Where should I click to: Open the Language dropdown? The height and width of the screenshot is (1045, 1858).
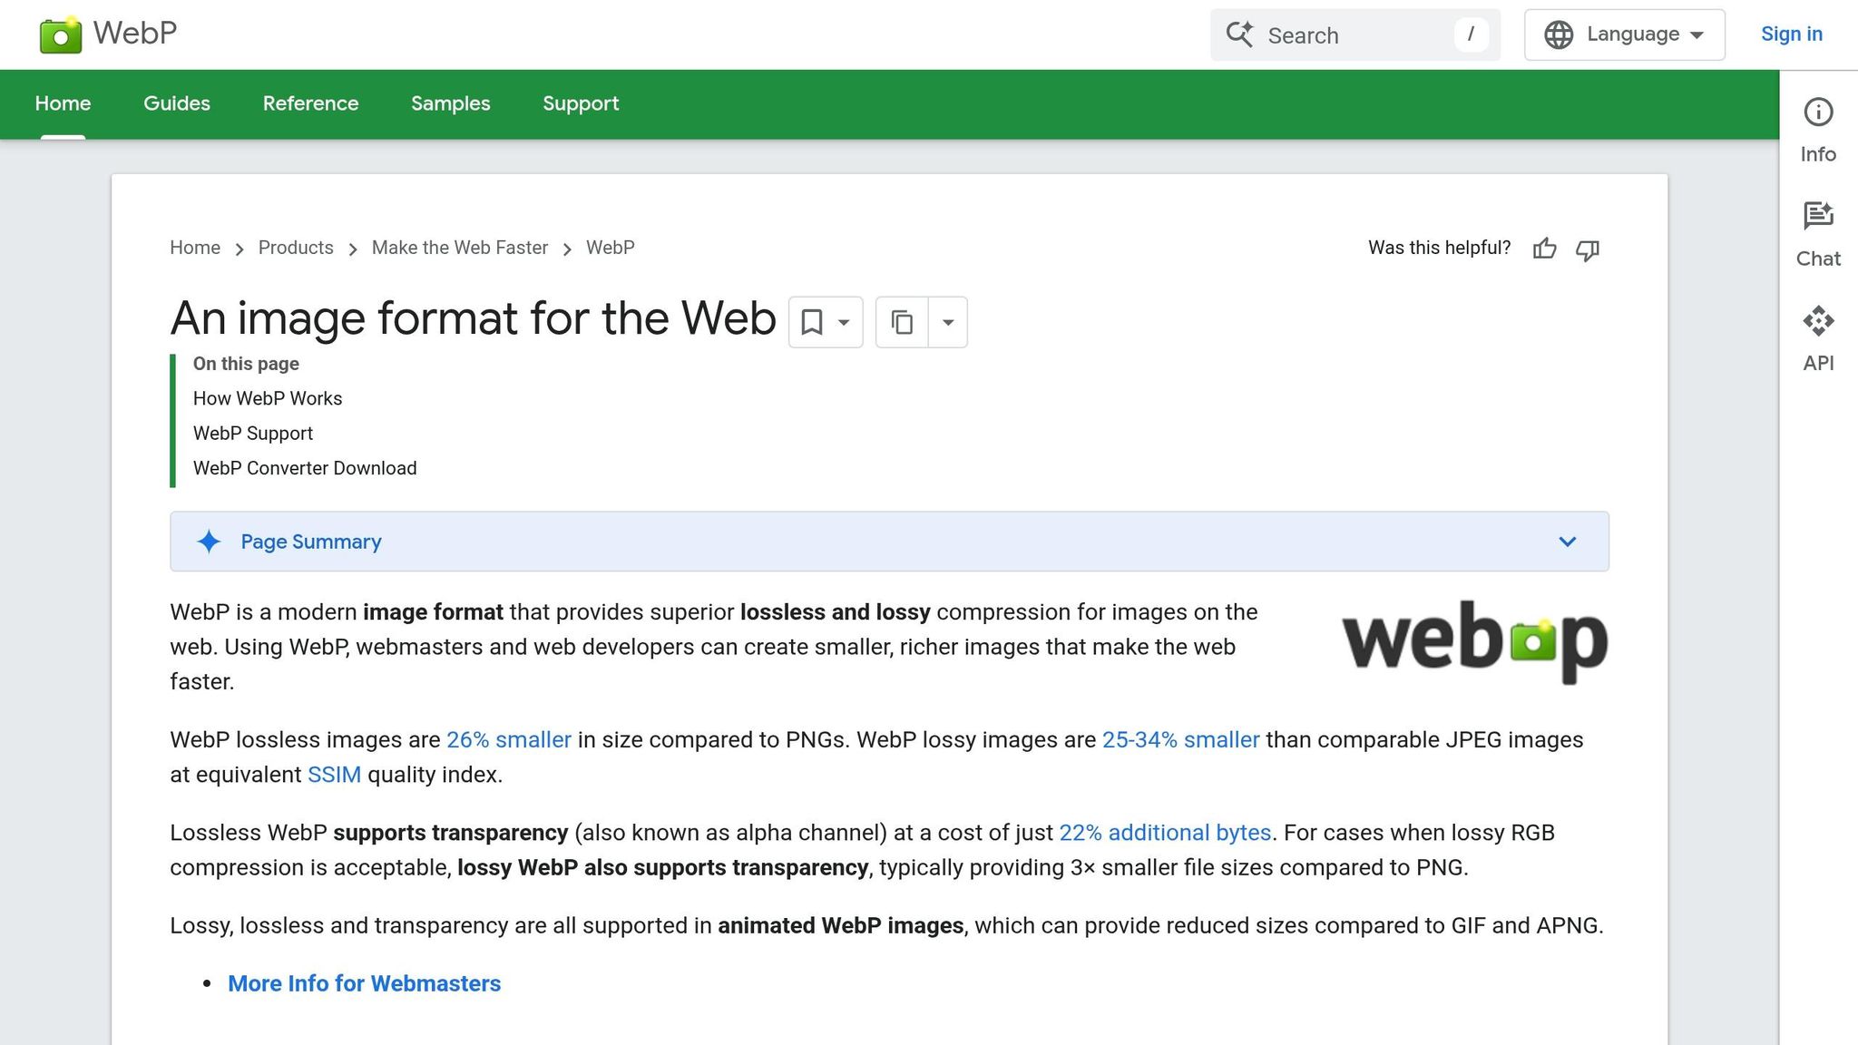(1624, 34)
